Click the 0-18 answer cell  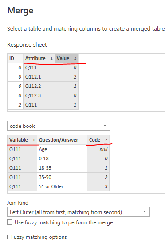click(x=62, y=159)
